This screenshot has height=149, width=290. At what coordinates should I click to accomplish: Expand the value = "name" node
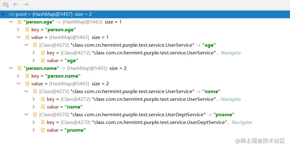34,107
